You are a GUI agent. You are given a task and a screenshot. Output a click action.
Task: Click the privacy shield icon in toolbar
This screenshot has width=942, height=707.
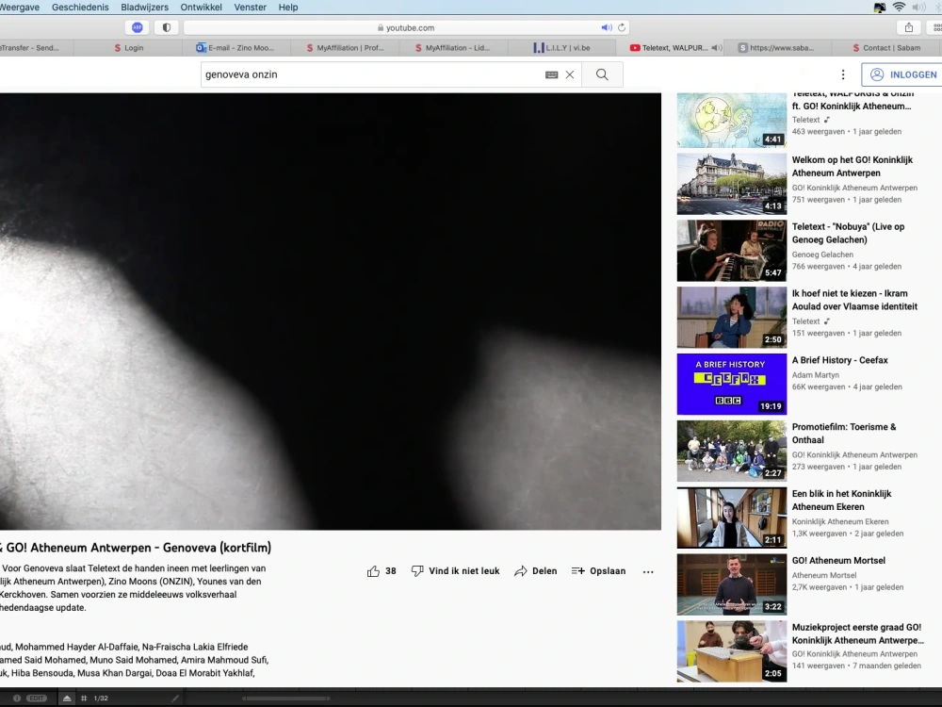pyautogui.click(x=167, y=27)
